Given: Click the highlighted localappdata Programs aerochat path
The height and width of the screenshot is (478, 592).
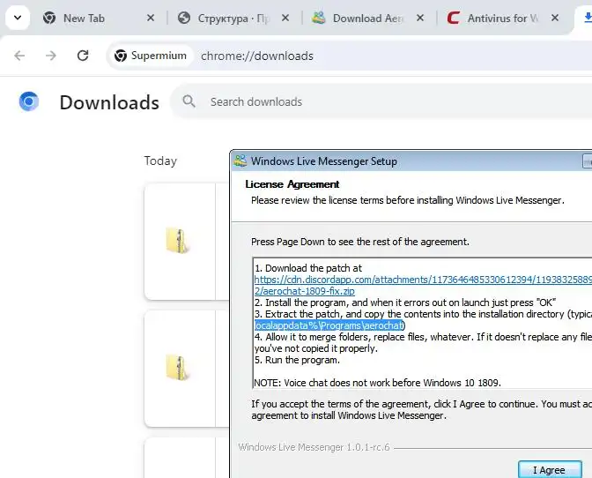Looking at the screenshot, I should pos(329,325).
